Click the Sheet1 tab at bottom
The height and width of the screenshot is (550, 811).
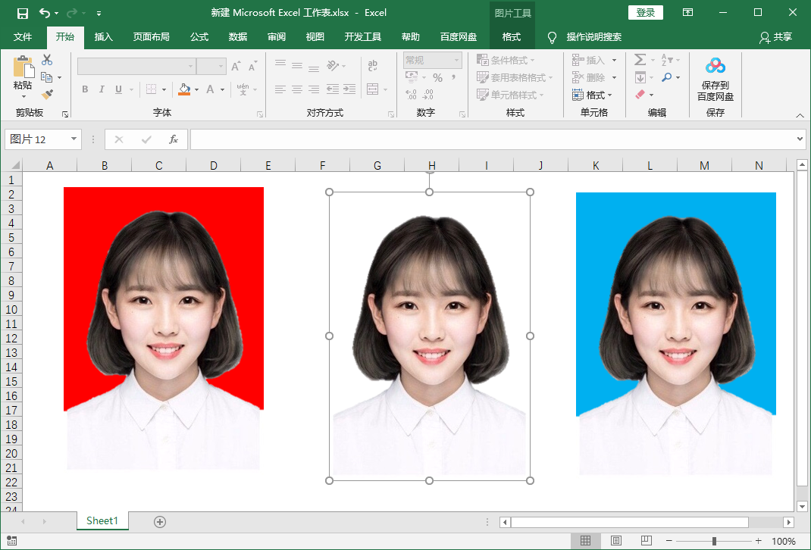(x=102, y=521)
